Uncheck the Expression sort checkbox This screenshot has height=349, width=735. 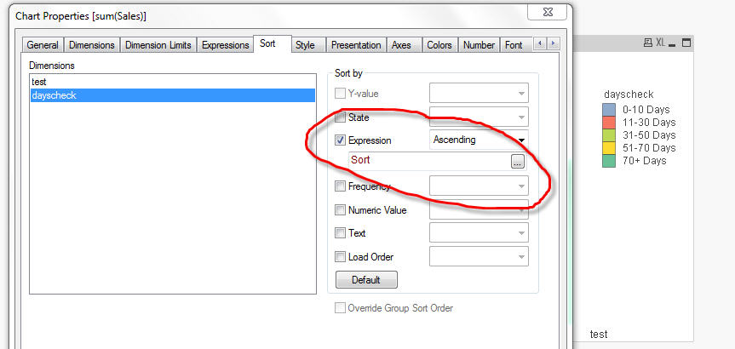click(x=341, y=140)
